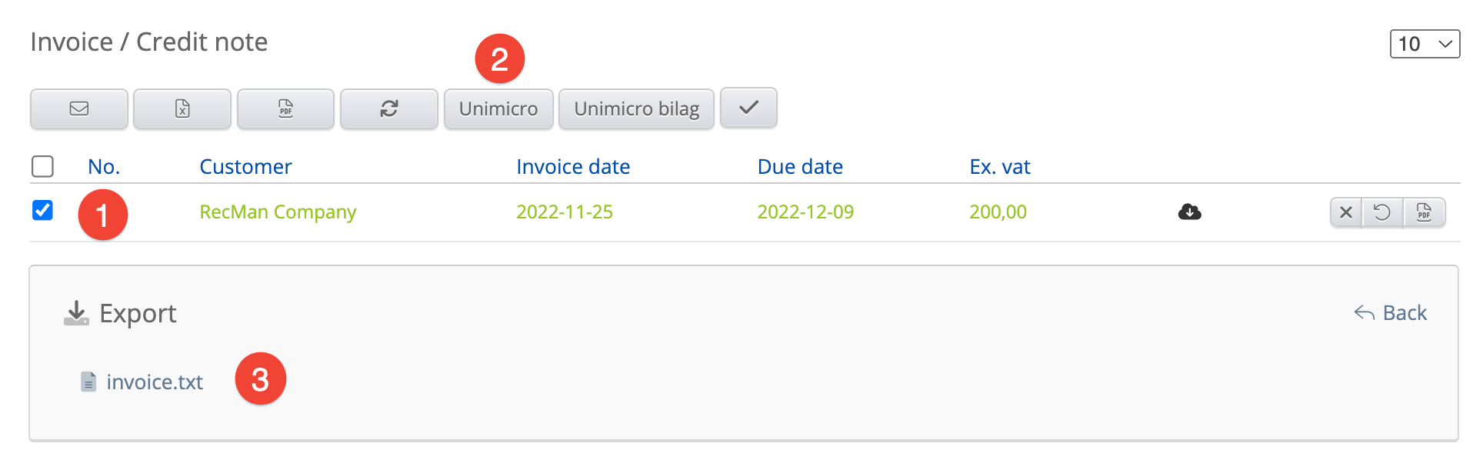Viewport: 1483px width, 460px height.
Task: Sort by Customer column header
Action: pyautogui.click(x=245, y=167)
